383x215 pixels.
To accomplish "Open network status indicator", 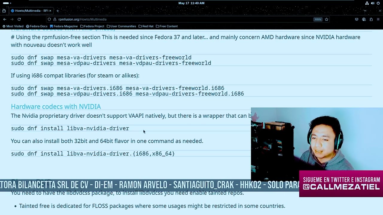I will coord(367,3).
